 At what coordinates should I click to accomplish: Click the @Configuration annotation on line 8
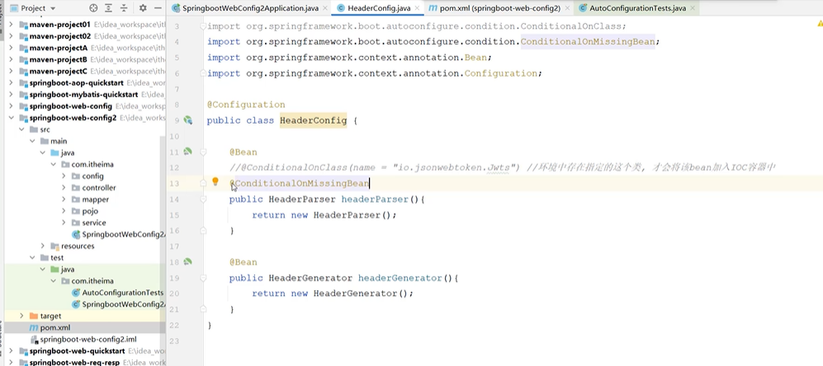pyautogui.click(x=246, y=105)
